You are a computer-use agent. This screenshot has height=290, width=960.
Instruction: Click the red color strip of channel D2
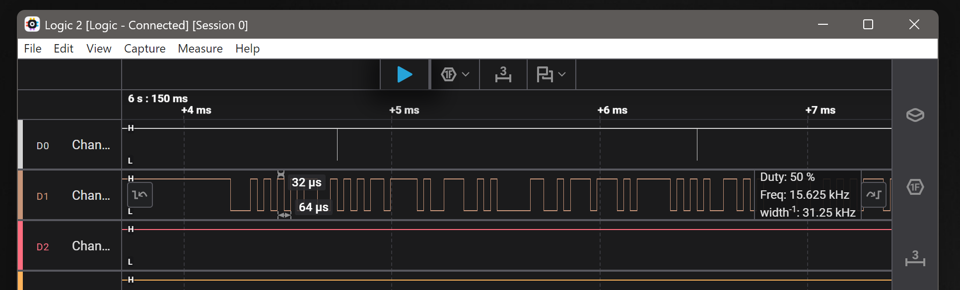click(x=20, y=245)
